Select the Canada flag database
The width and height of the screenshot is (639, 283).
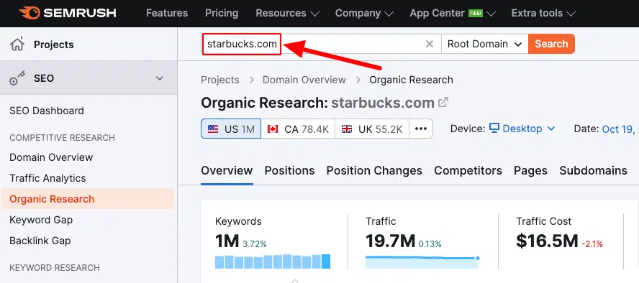point(298,129)
